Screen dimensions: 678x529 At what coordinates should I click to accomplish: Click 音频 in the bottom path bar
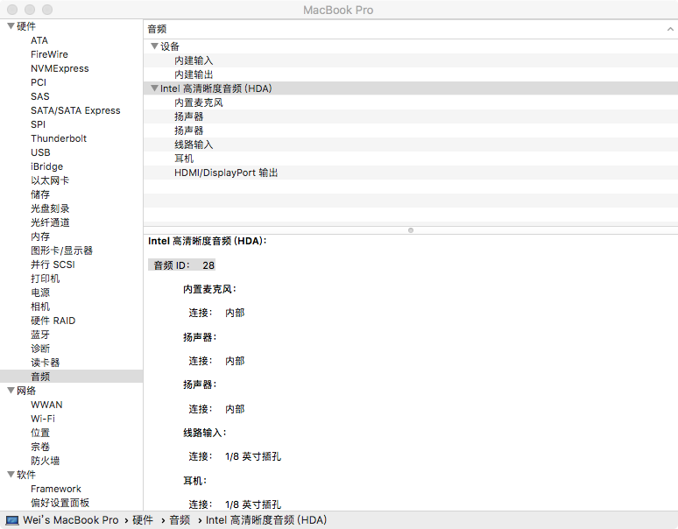180,520
